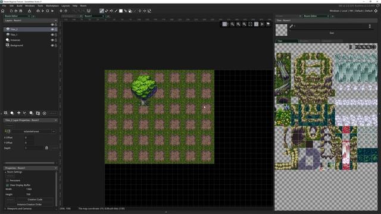Image resolution: width=381 pixels, height=214 pixels.
Task: Open Game Options
Action: 61,11
